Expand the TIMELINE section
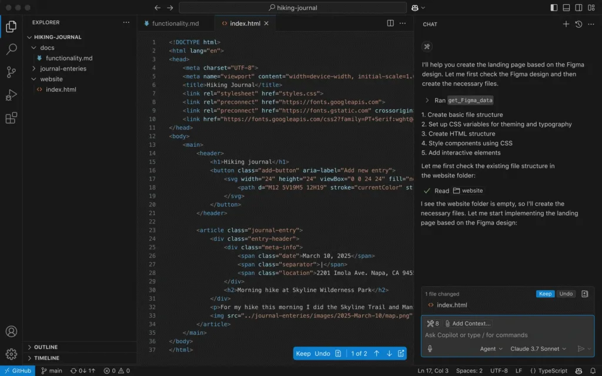 click(80, 358)
